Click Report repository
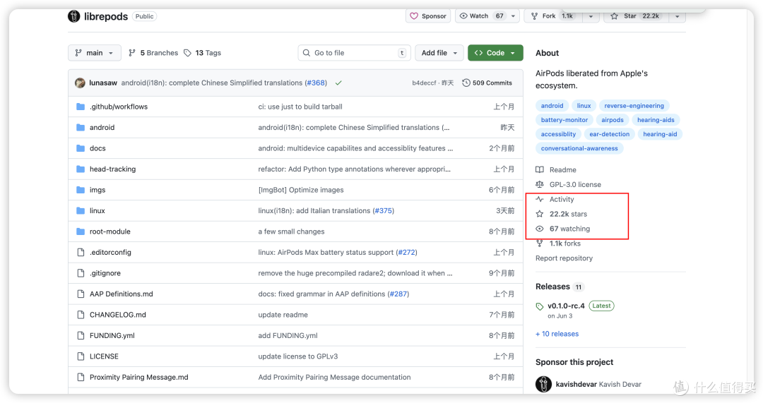763x403 pixels. point(564,258)
